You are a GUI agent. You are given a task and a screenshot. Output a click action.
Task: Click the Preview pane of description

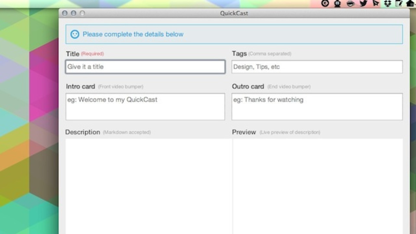318,186
